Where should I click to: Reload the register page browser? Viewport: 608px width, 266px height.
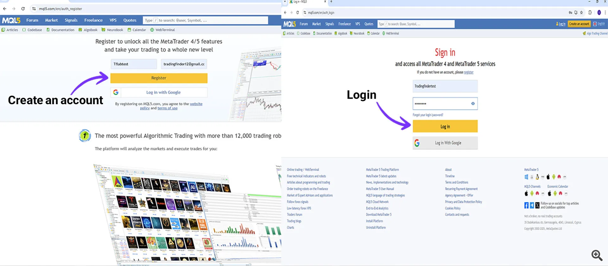pos(23,9)
